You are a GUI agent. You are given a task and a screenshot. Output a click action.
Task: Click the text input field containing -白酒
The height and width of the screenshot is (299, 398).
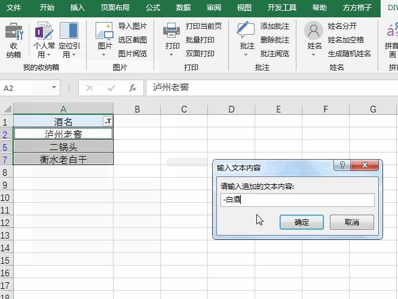pyautogui.click(x=298, y=200)
